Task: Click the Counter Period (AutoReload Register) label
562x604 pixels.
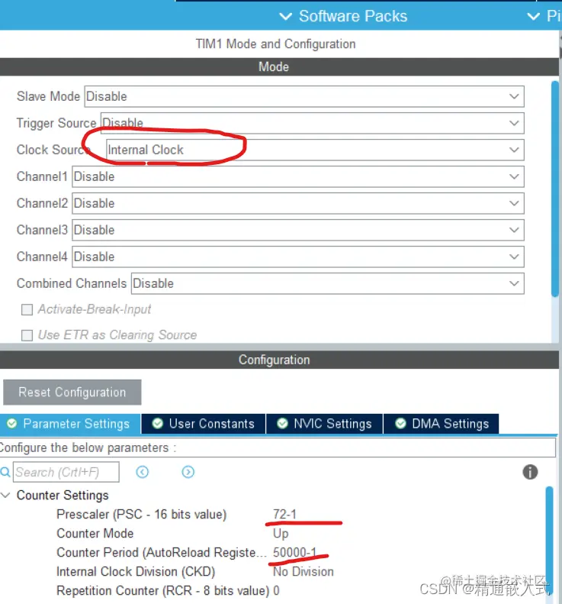Action: (162, 552)
